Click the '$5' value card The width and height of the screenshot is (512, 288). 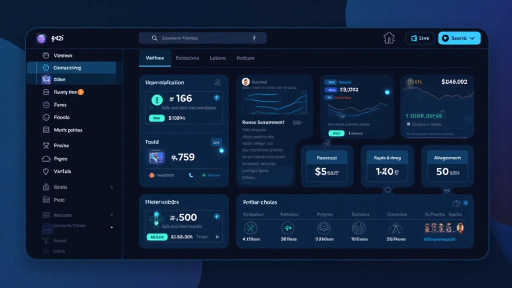click(x=326, y=166)
